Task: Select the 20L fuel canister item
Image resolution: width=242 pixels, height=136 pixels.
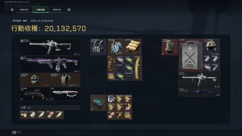Action: (191, 55)
